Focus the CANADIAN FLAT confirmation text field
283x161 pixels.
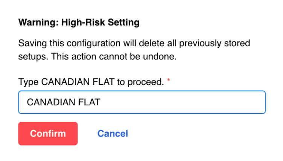[142, 102]
